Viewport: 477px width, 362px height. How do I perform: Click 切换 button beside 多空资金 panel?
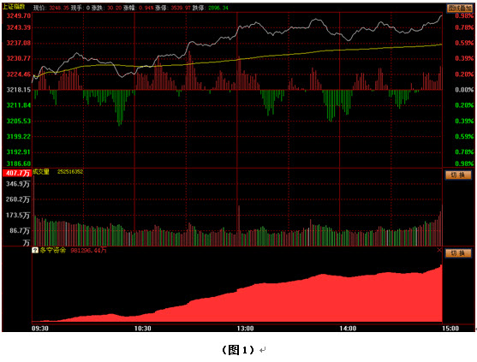point(458,253)
